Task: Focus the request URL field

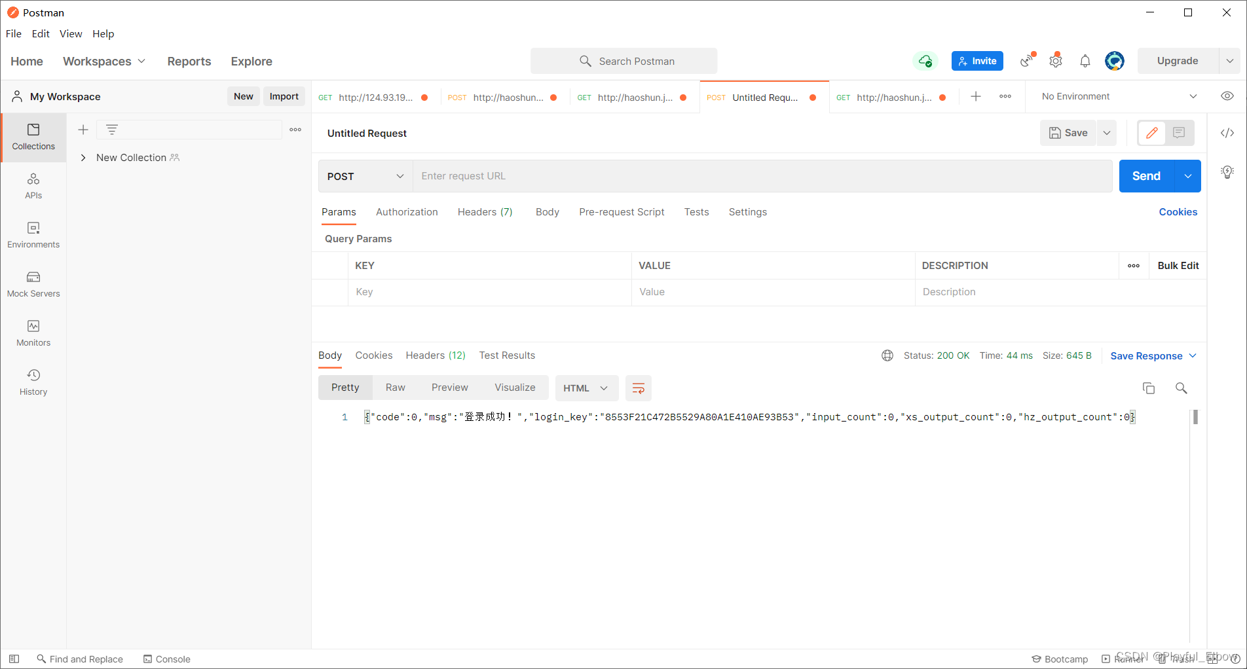Action: (x=762, y=176)
